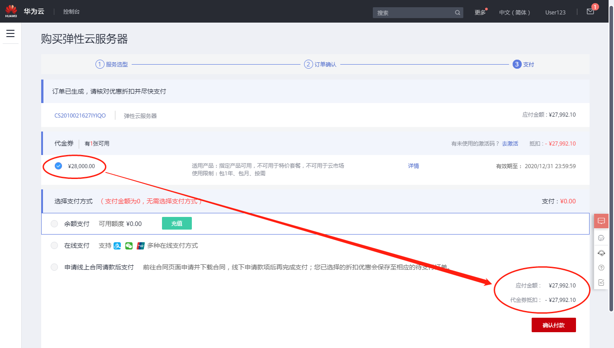This screenshot has height=348, width=614.
Task: Click 选择支付方式 section heading
Action: pos(73,201)
